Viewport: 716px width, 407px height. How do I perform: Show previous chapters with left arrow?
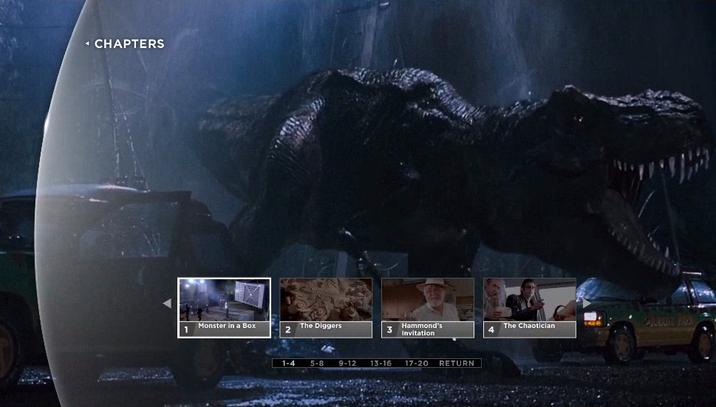point(167,303)
